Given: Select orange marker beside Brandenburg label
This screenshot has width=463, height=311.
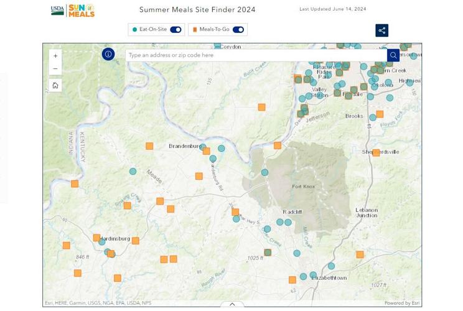Looking at the screenshot, I should (x=207, y=151).
